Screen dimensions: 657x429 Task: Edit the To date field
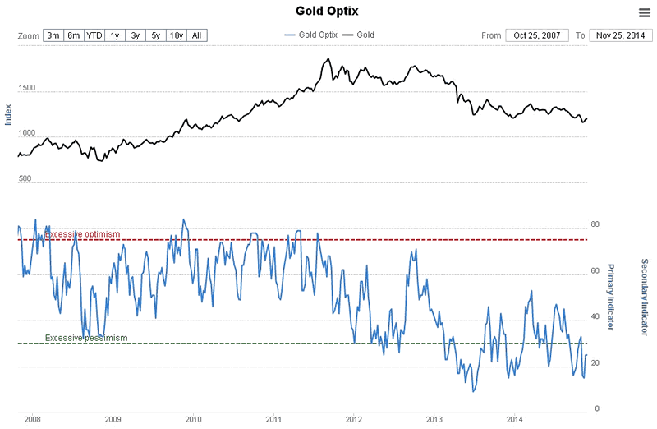click(x=620, y=35)
